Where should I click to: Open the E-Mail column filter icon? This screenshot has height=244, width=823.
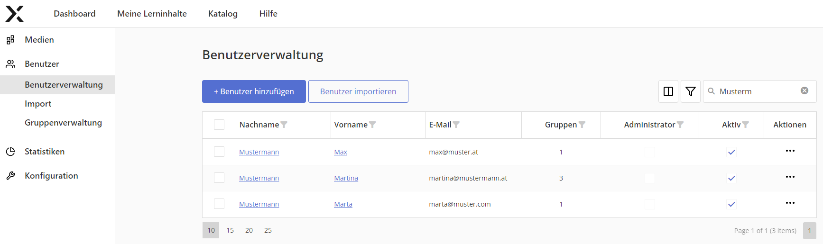tap(456, 125)
